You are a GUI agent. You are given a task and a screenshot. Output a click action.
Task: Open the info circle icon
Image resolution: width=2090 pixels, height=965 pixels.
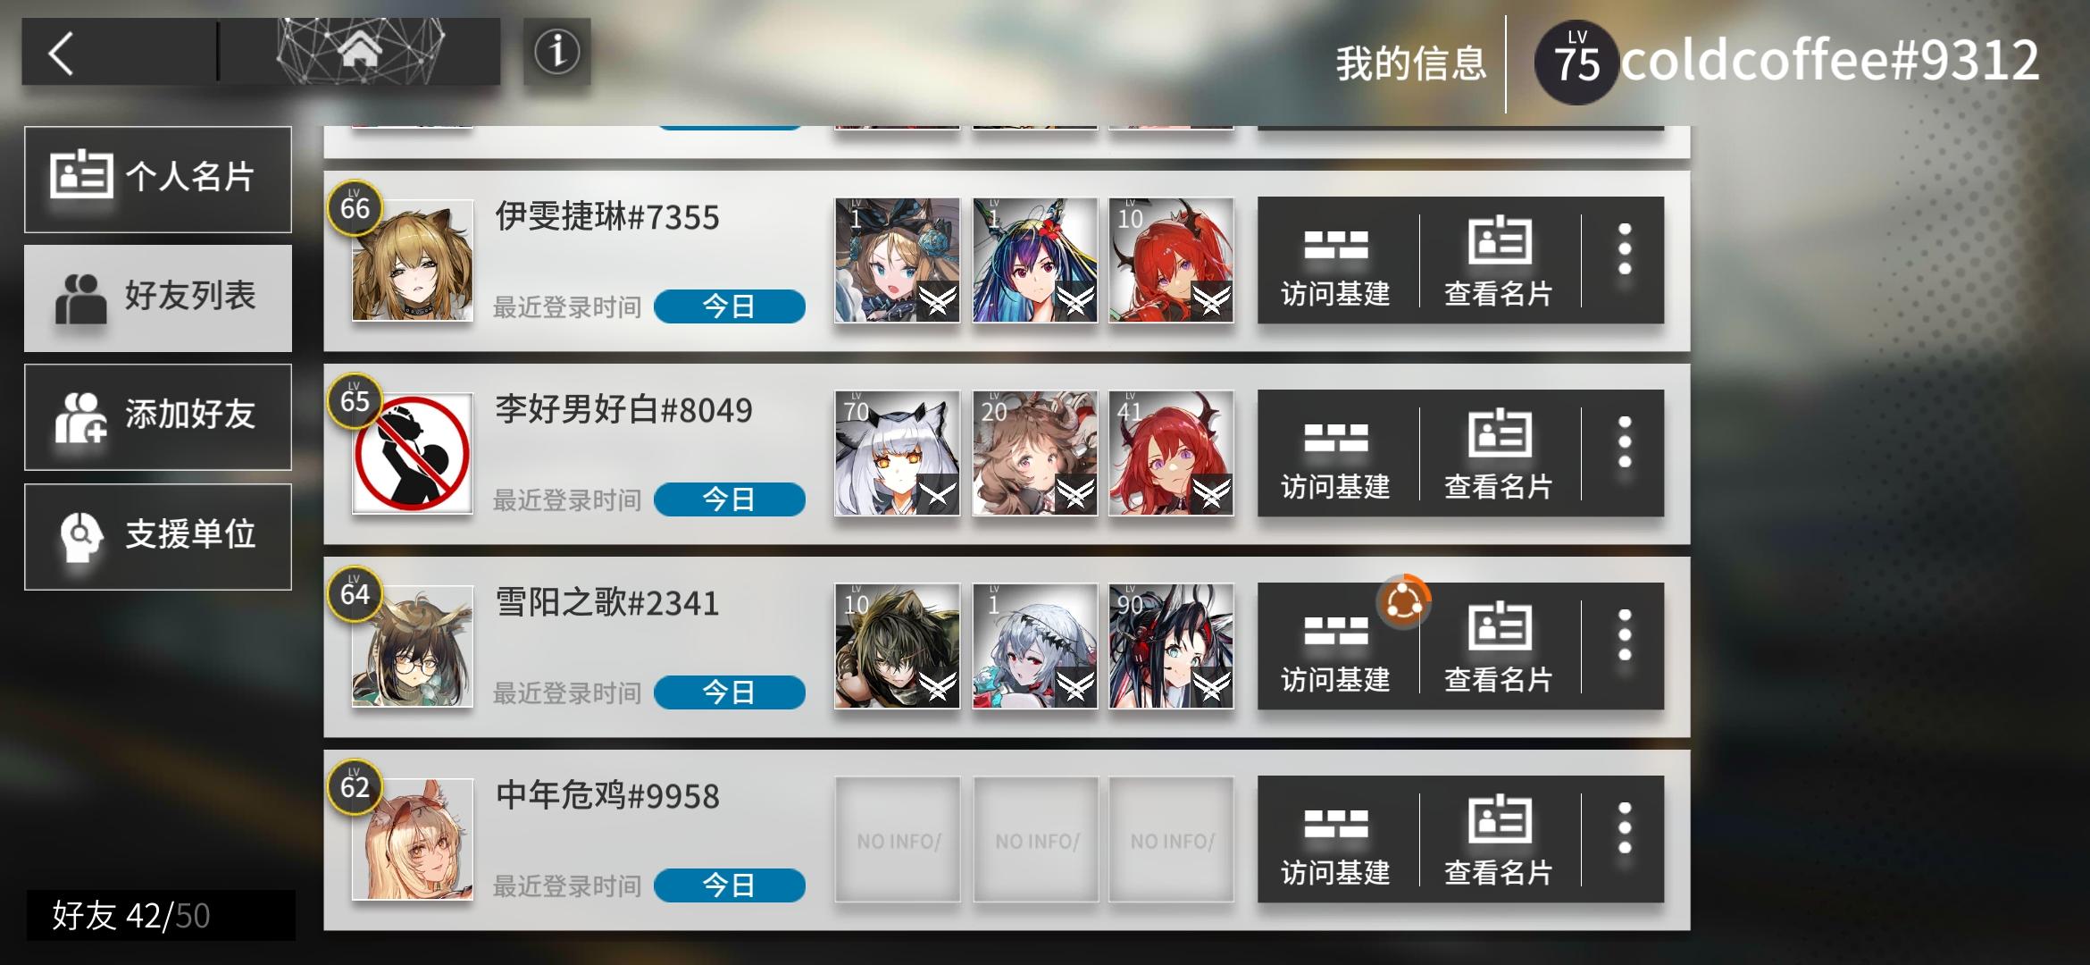556,52
